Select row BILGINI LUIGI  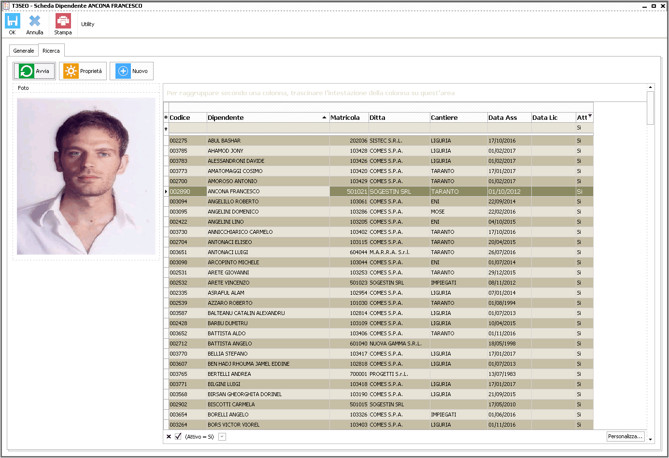[381, 384]
